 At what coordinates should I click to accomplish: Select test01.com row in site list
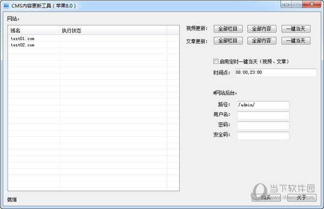[x=93, y=39]
